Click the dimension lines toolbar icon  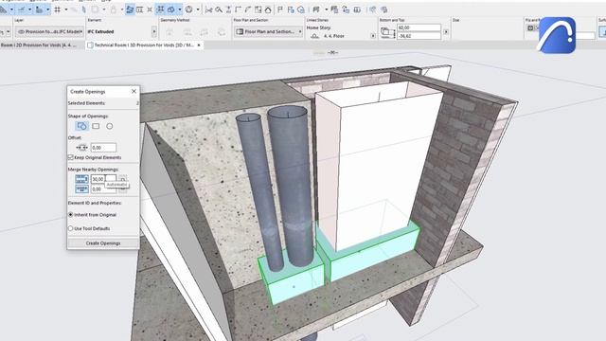click(140, 9)
